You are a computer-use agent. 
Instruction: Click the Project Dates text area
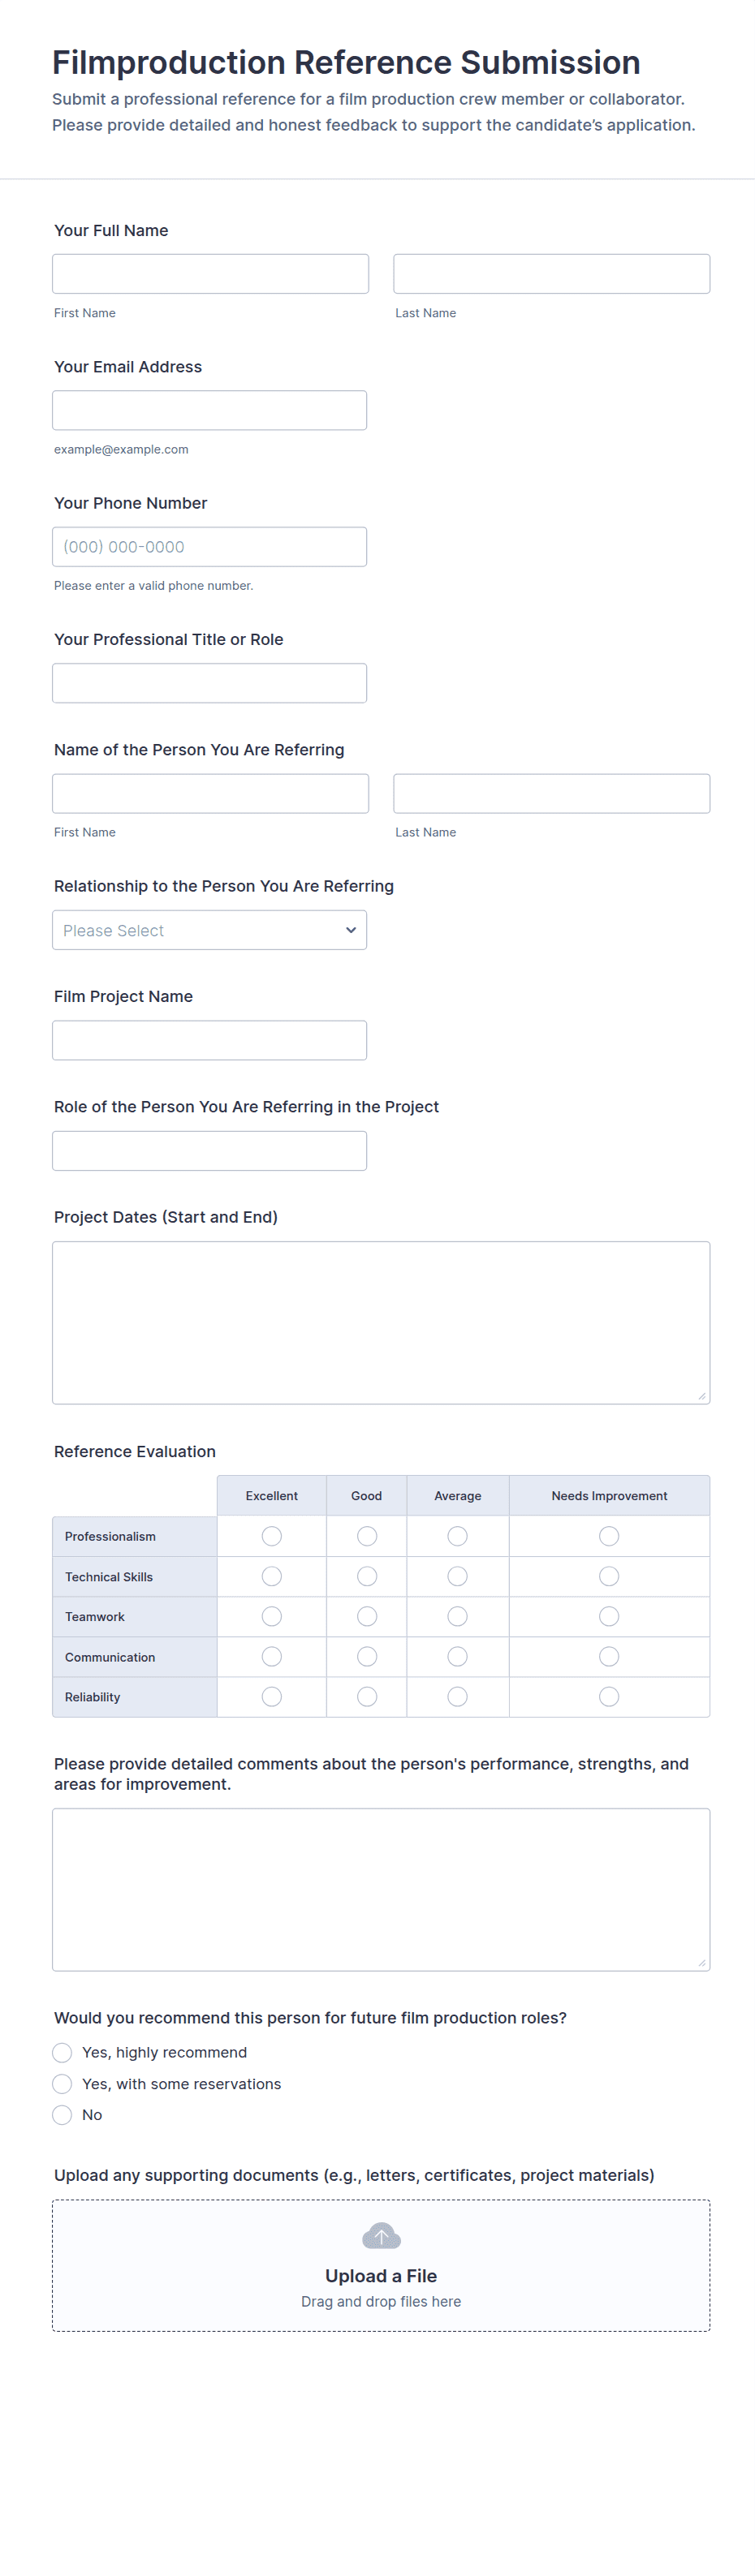[381, 1322]
